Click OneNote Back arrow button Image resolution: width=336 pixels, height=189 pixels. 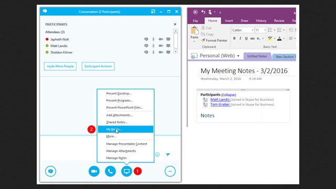pyautogui.click(x=195, y=12)
